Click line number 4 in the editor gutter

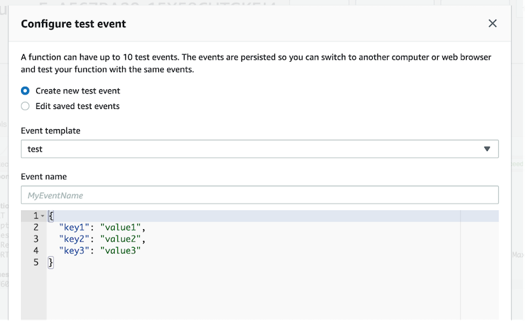pos(36,251)
